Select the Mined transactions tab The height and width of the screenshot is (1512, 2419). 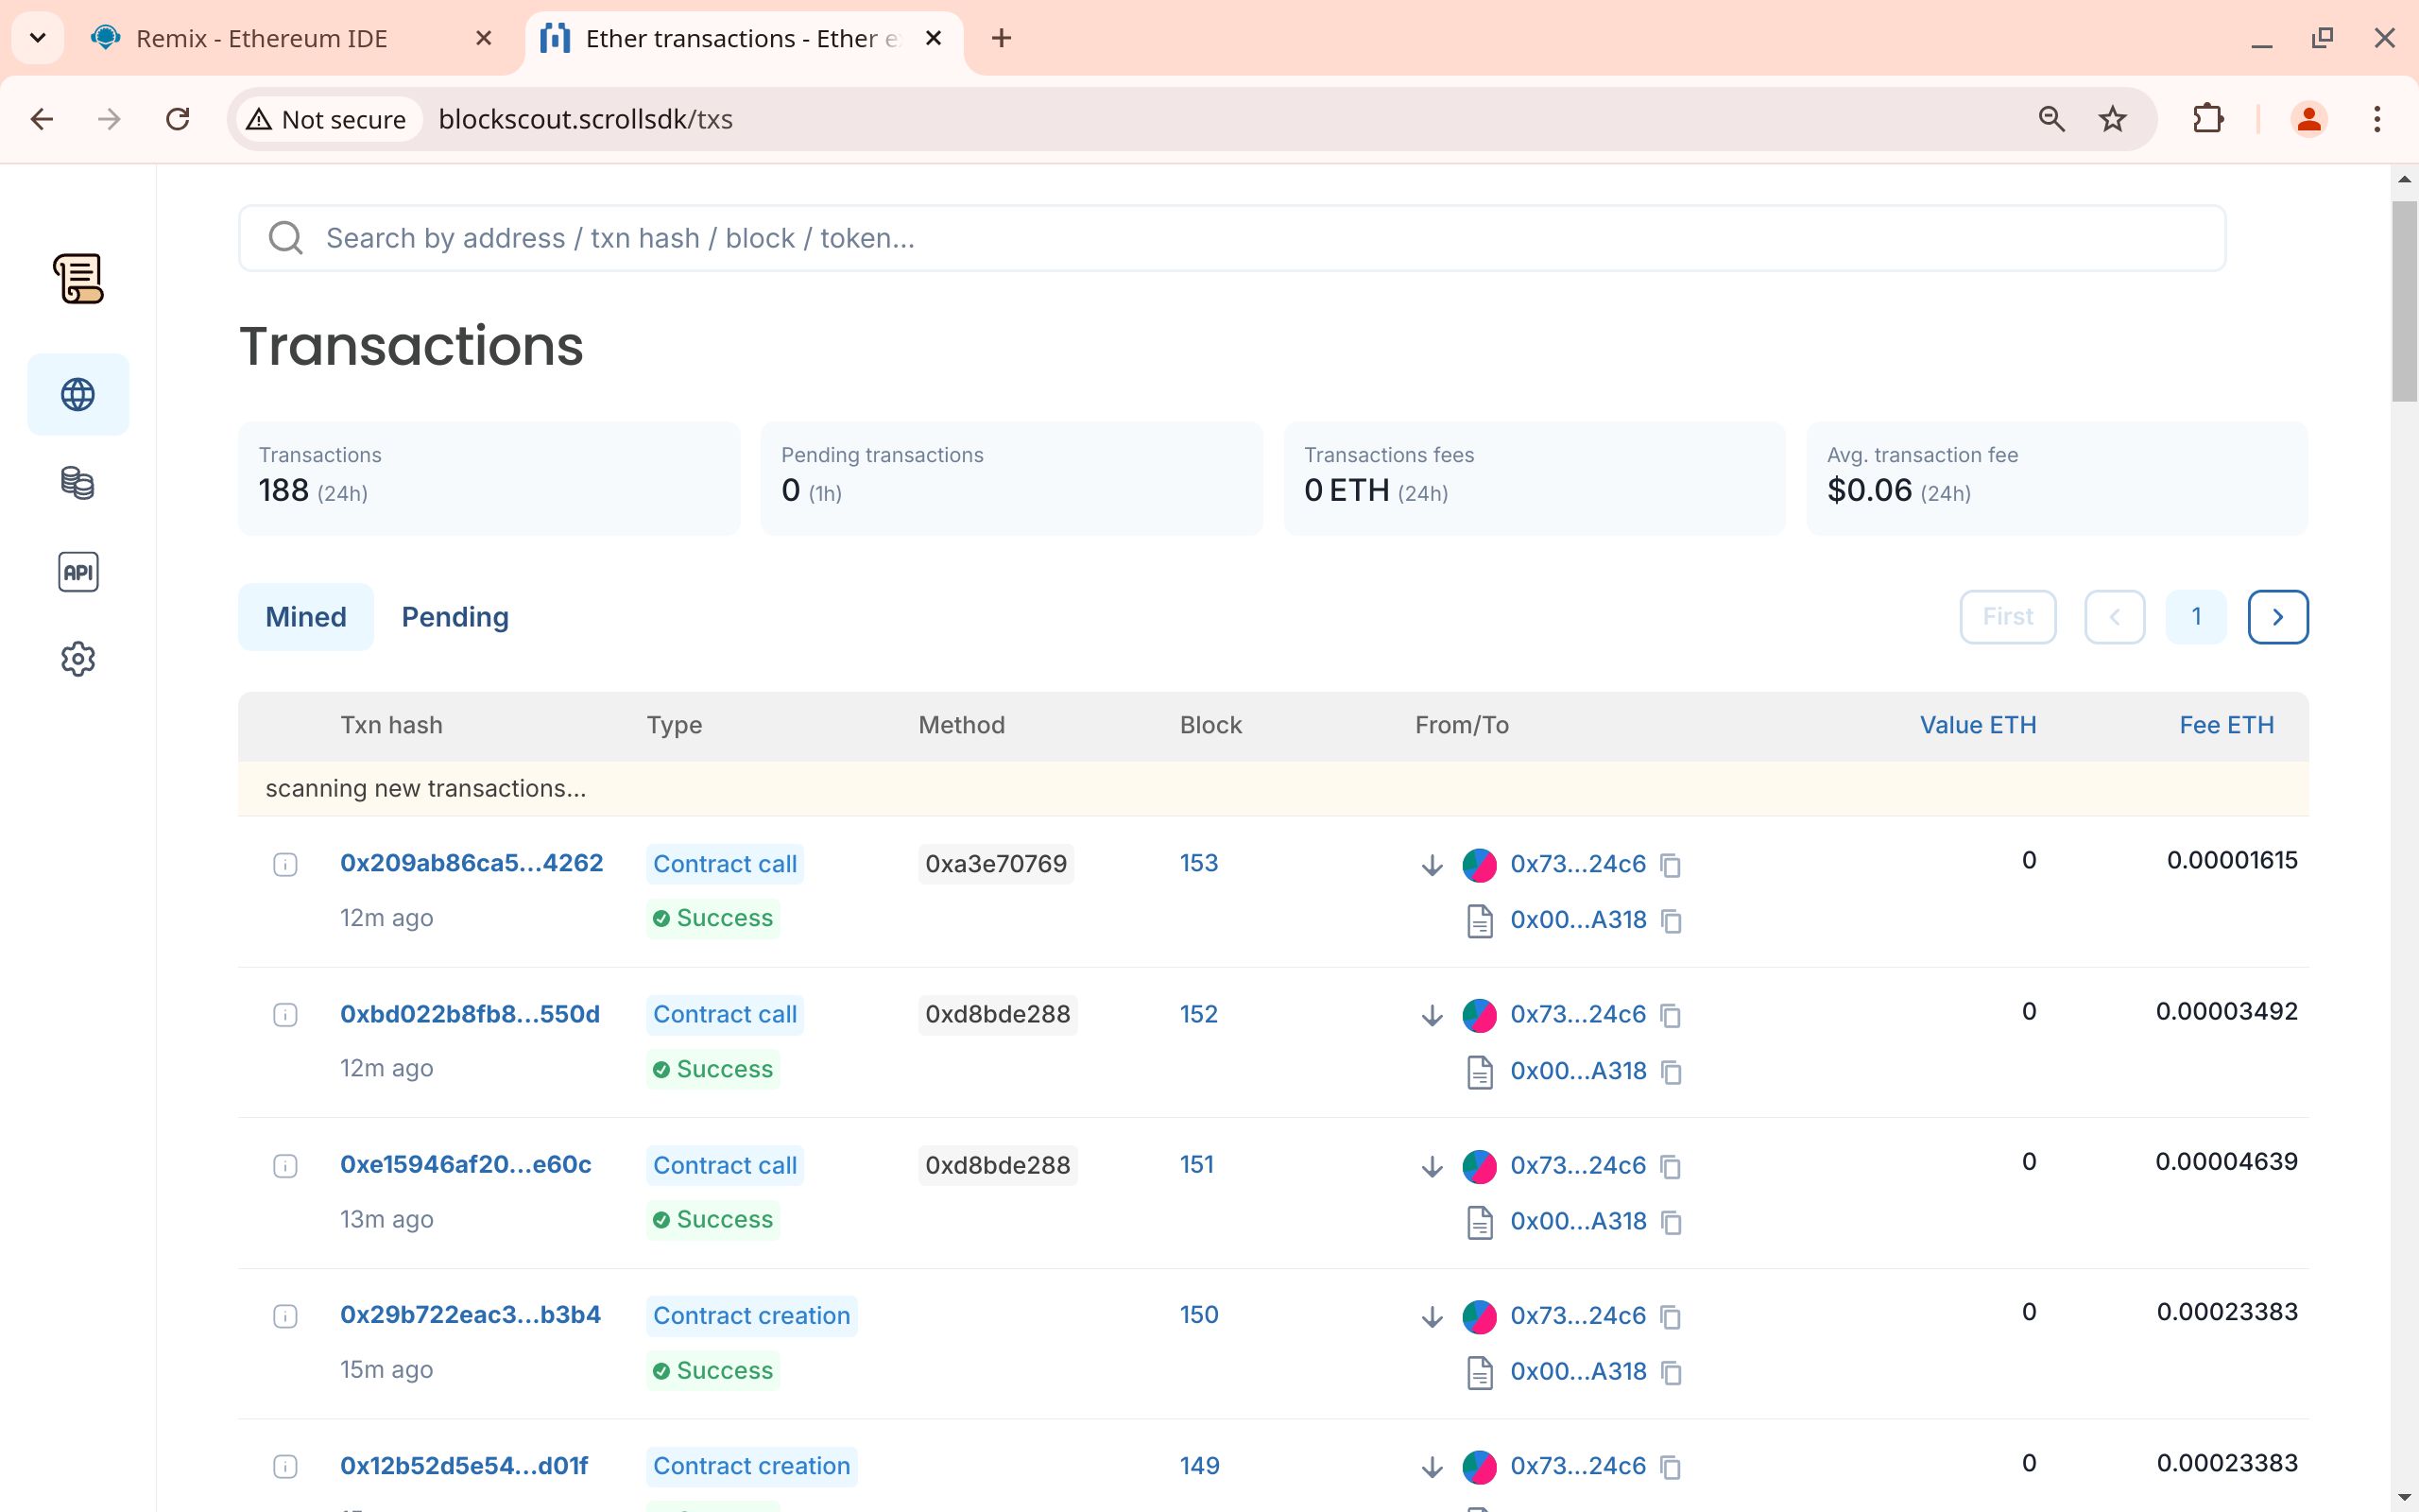[x=306, y=617]
